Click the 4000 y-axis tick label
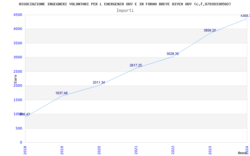 coord(18,29)
